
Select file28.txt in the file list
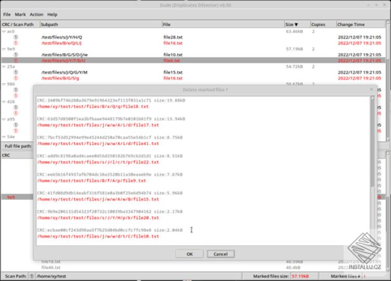click(x=173, y=37)
